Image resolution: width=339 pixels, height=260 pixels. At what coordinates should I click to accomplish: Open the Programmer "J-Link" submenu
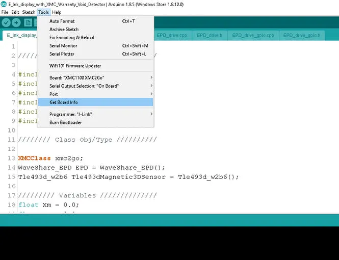95,114
